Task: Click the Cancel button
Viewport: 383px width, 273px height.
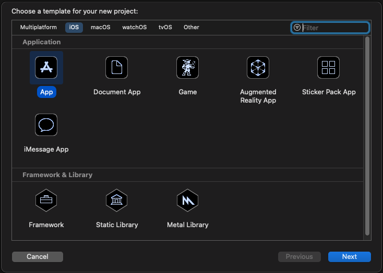Action: pyautogui.click(x=38, y=257)
